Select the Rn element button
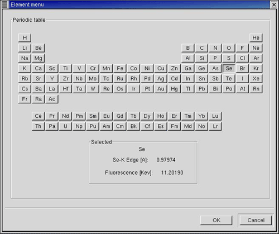Viewport: 279px width, 234px height. [256, 89]
